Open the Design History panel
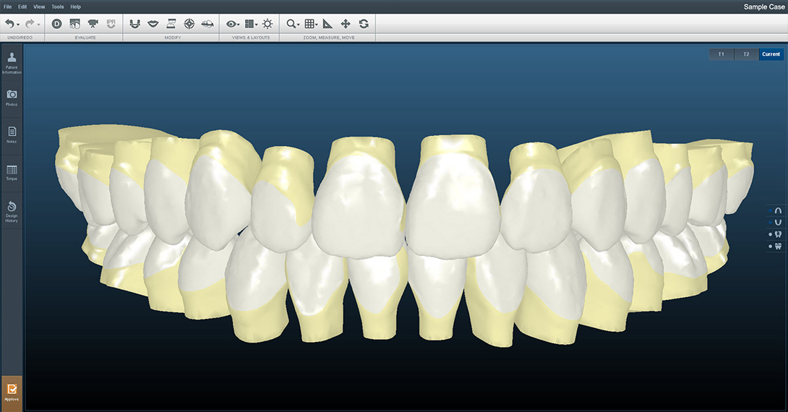Image resolution: width=788 pixels, height=412 pixels. coord(12,211)
